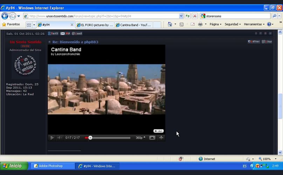The image size is (283, 175).
Task: Move the video progress slider knob
Action: pyautogui.click(x=90, y=138)
